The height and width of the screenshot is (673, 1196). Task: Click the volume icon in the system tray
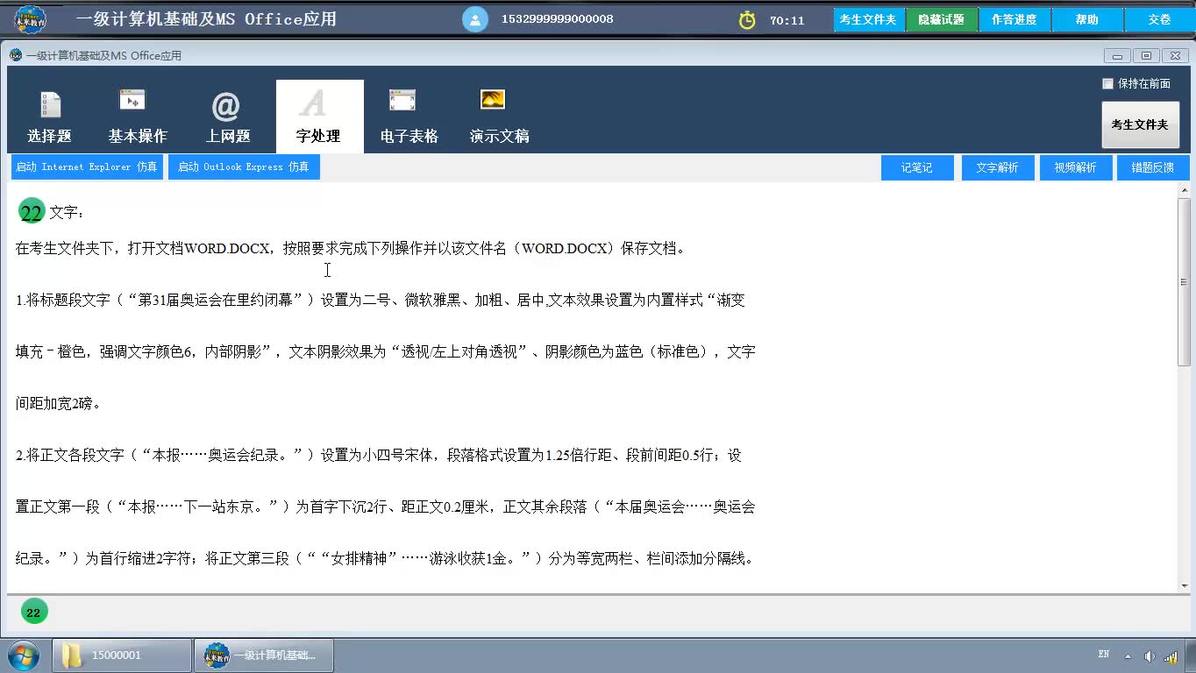1150,655
